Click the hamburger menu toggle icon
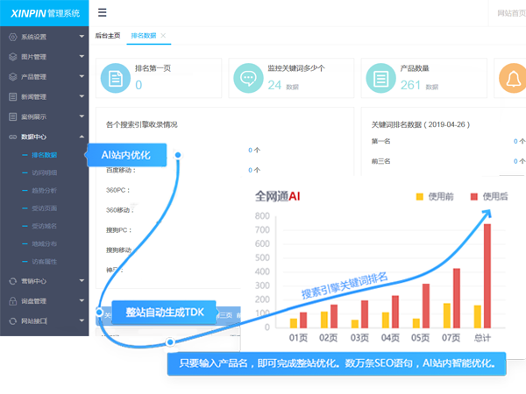 click(x=103, y=13)
